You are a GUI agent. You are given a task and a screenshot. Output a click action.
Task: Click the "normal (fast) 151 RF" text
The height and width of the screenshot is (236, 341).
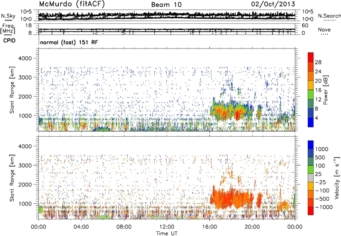click(x=69, y=42)
